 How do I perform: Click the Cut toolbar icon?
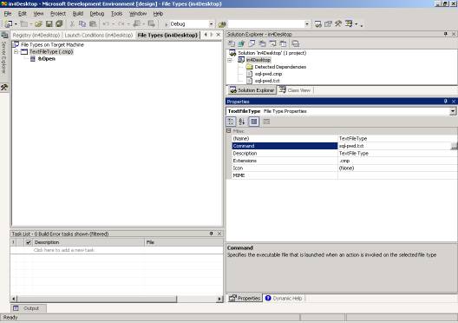pyautogui.click(x=72, y=24)
